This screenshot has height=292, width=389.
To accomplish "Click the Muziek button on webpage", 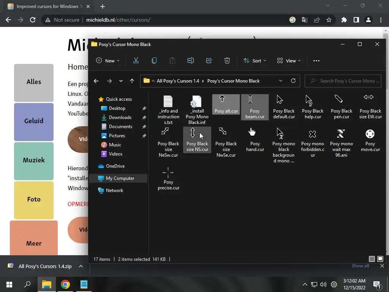I will coord(34,161).
